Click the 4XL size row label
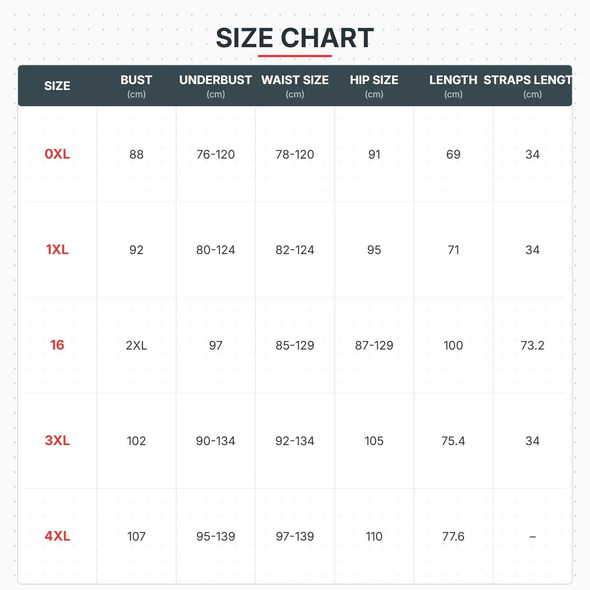Viewport: 590px width, 590px height. (x=57, y=536)
